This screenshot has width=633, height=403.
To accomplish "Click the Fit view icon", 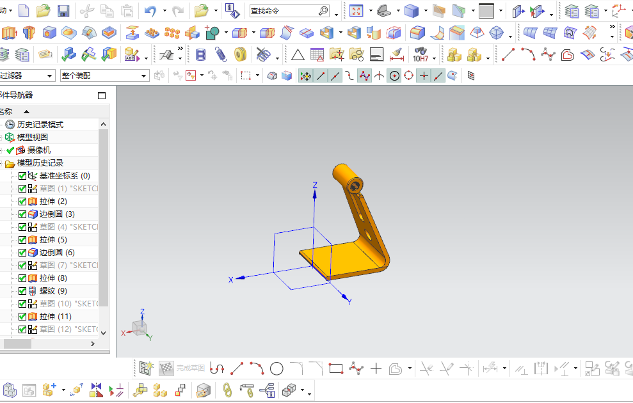I will tap(356, 11).
